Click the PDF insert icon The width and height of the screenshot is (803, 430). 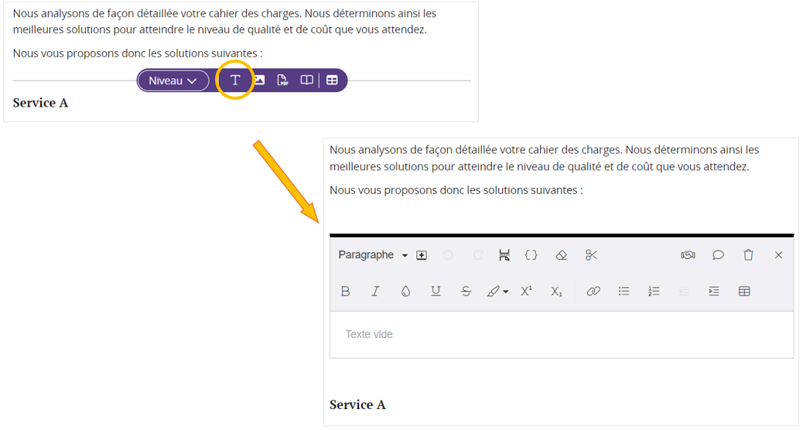click(282, 80)
